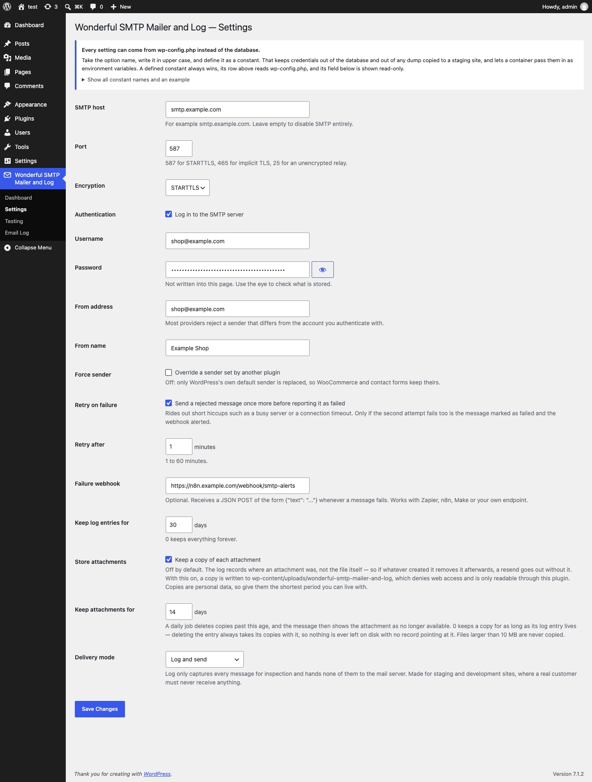This screenshot has width=592, height=782.
Task: Click the Appearance brush icon
Action: coord(7,105)
